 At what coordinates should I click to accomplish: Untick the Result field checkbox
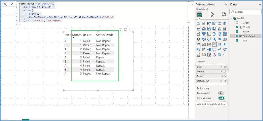tap(237, 32)
